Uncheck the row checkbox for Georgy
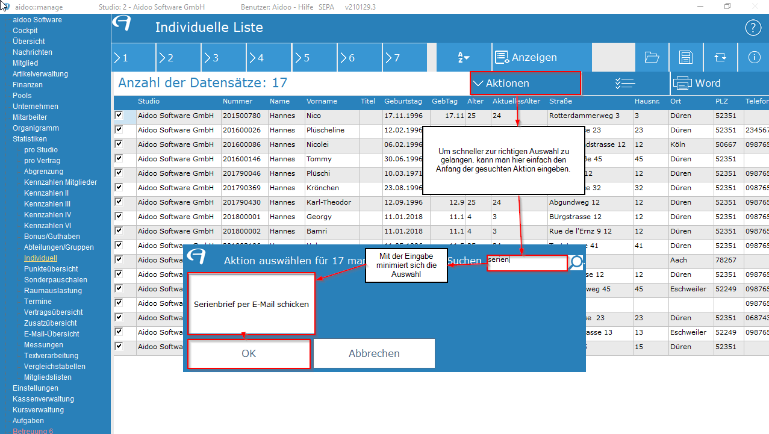This screenshot has width=769, height=434. point(119,216)
